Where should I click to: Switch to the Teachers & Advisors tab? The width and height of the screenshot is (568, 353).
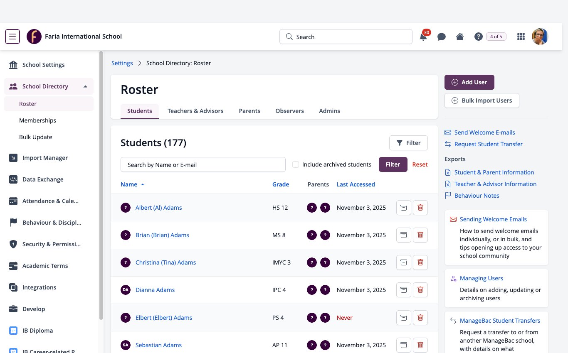click(x=195, y=111)
